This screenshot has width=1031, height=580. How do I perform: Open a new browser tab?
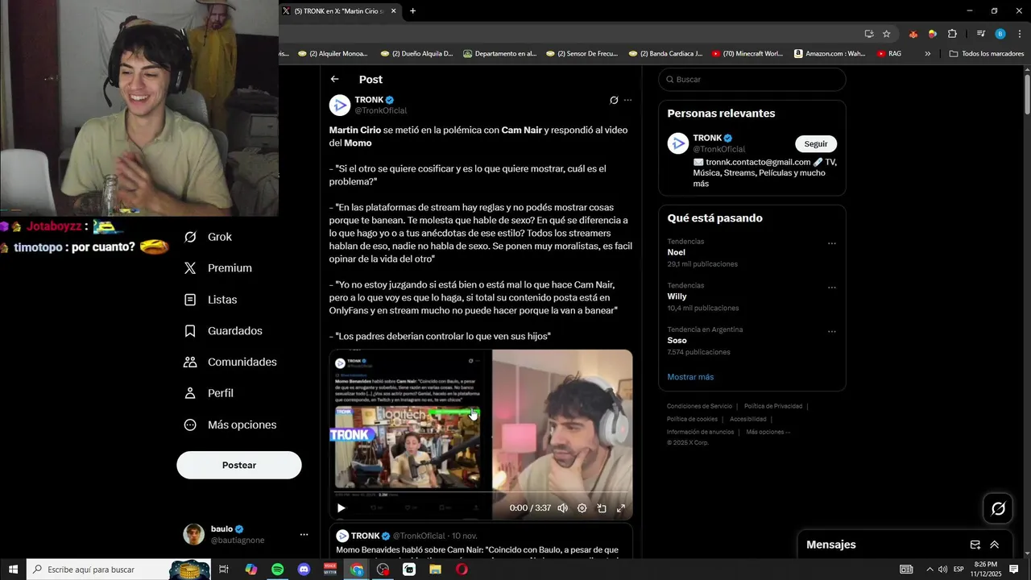tap(413, 11)
